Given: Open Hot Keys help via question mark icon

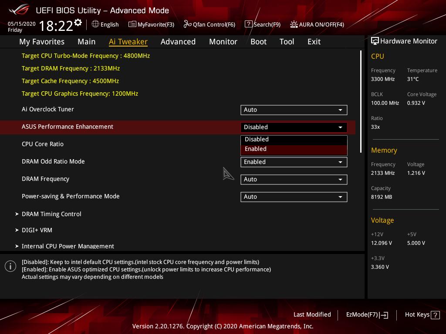Looking at the screenshot, I should click(436, 314).
